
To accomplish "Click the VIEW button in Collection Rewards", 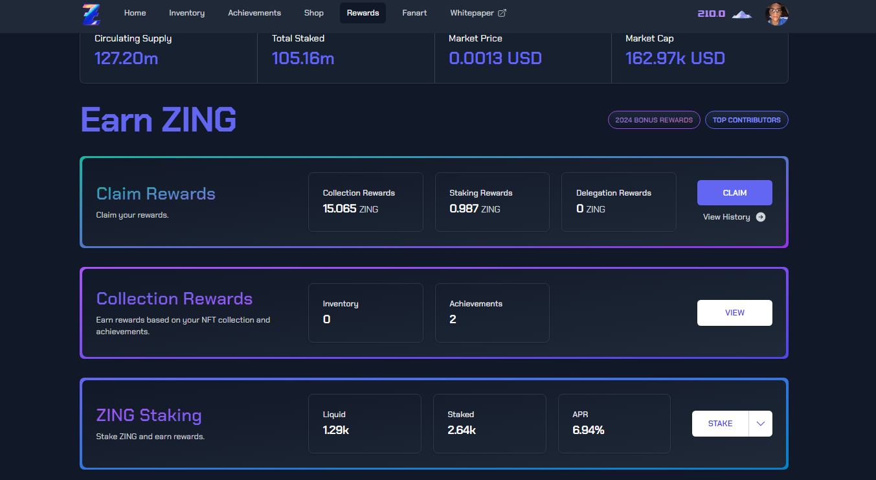I will click(735, 313).
